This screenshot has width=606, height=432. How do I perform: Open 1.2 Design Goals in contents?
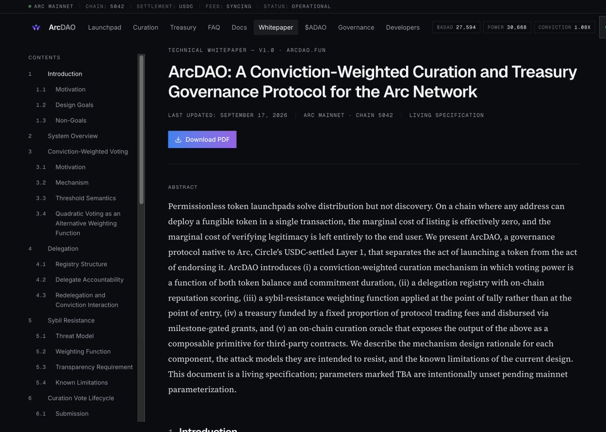pyautogui.click(x=74, y=105)
